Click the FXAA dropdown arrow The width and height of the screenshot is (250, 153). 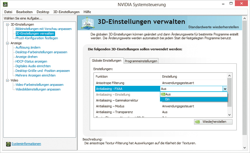pos(225,89)
